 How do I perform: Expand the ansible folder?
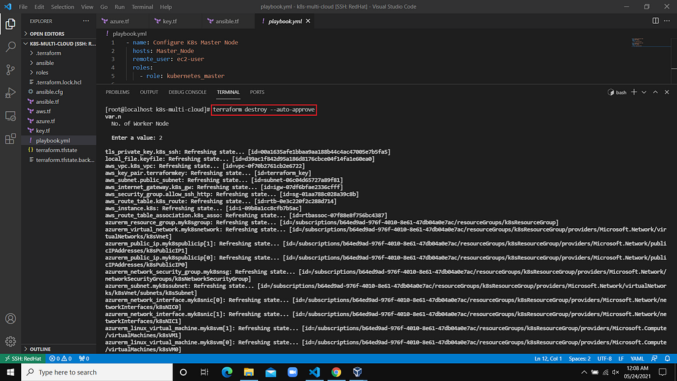tap(59, 63)
